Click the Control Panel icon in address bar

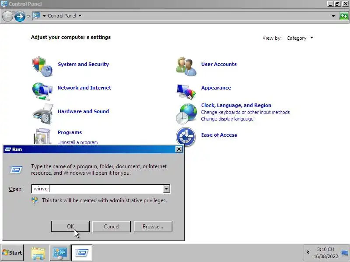point(36,16)
